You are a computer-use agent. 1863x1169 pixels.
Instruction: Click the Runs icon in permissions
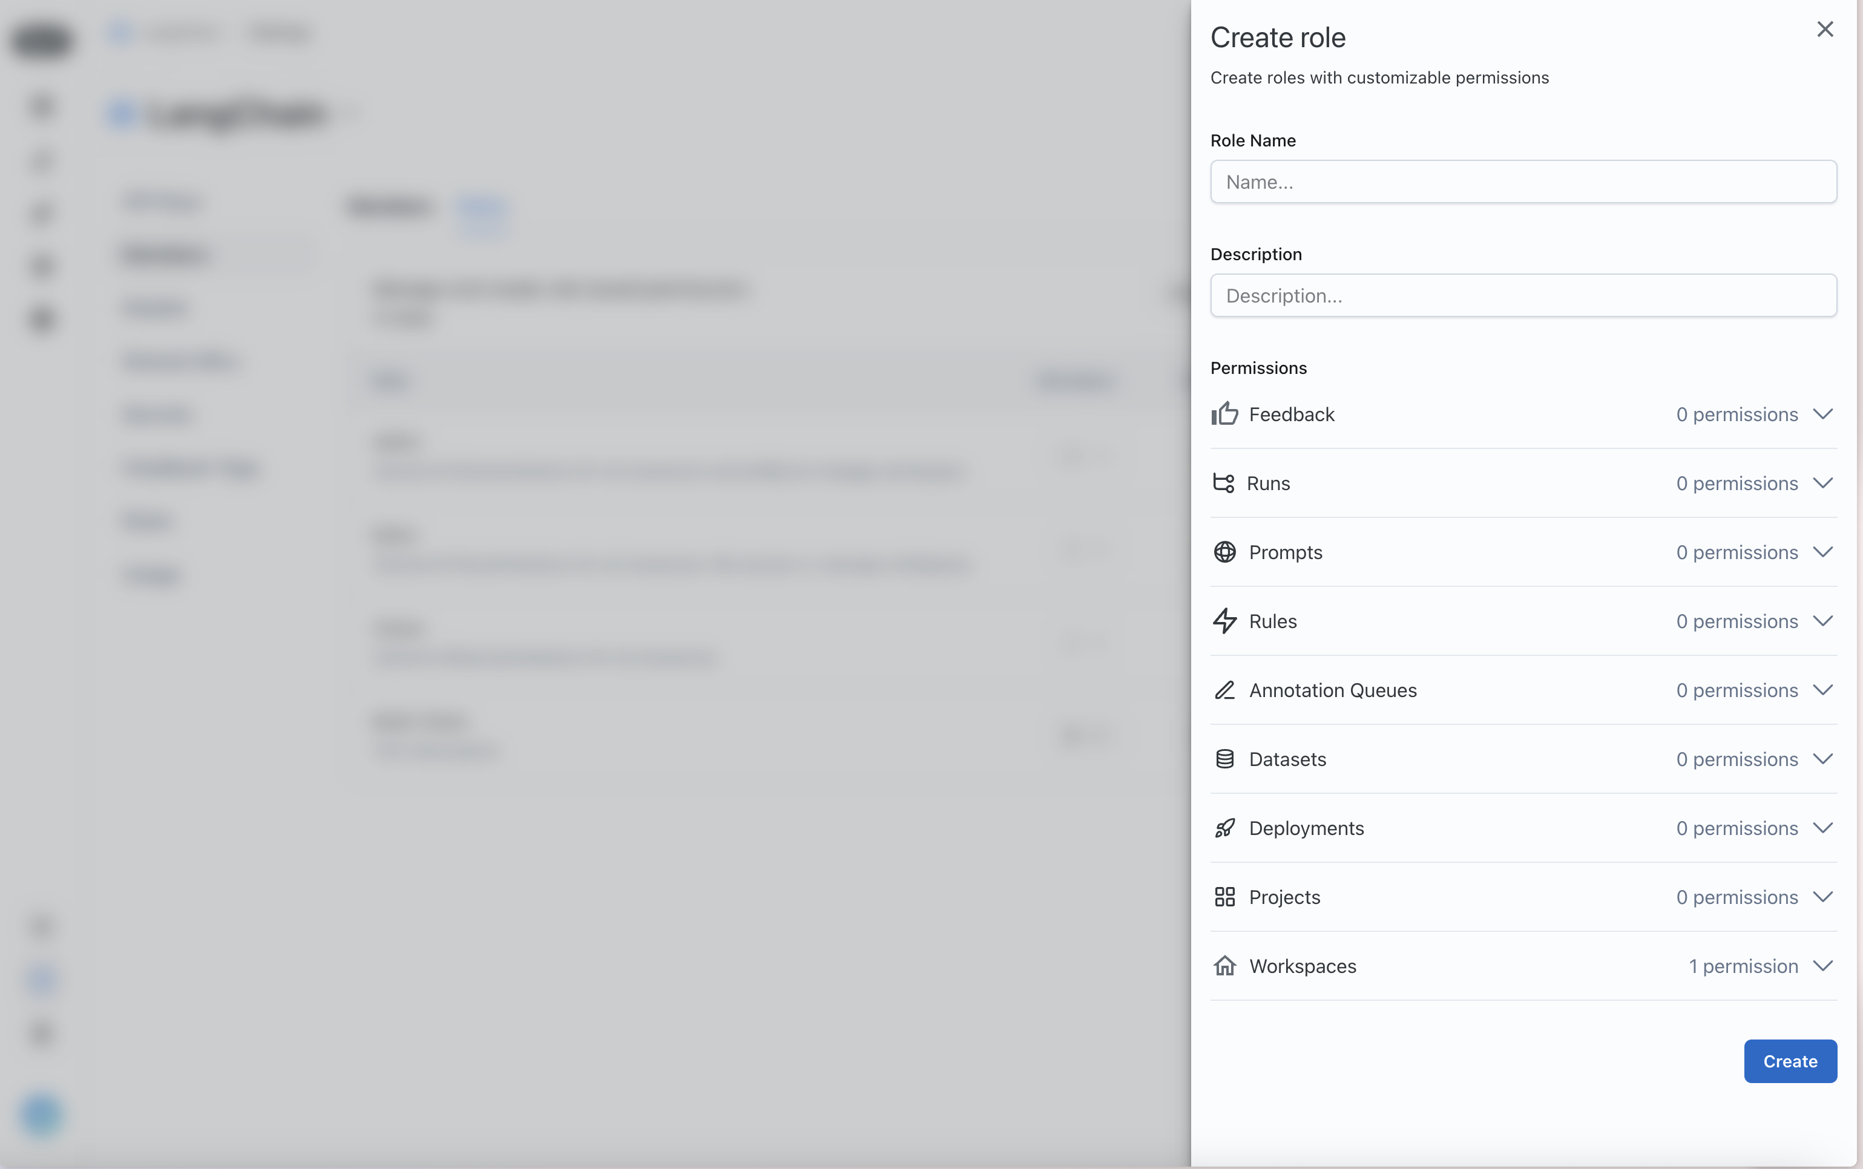(x=1223, y=483)
